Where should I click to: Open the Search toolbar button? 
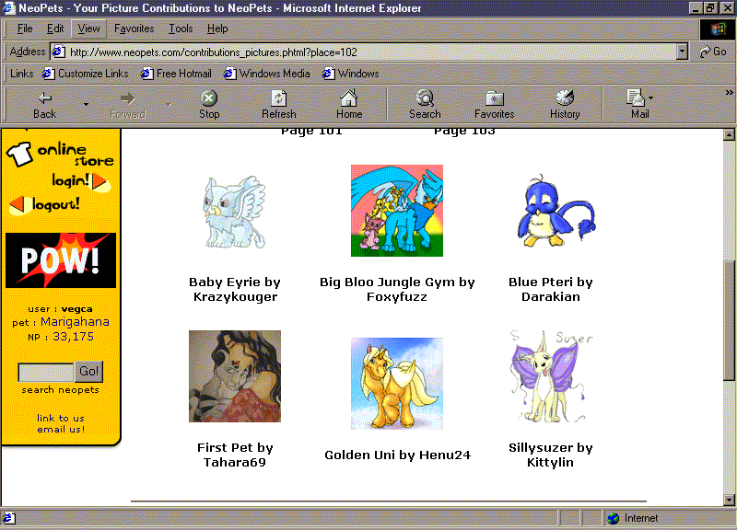coord(425,105)
